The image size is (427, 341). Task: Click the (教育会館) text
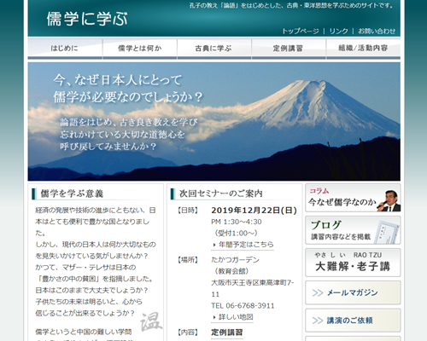pos(231,271)
